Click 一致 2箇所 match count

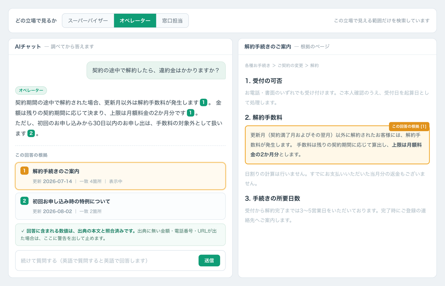pyautogui.click(x=90, y=212)
